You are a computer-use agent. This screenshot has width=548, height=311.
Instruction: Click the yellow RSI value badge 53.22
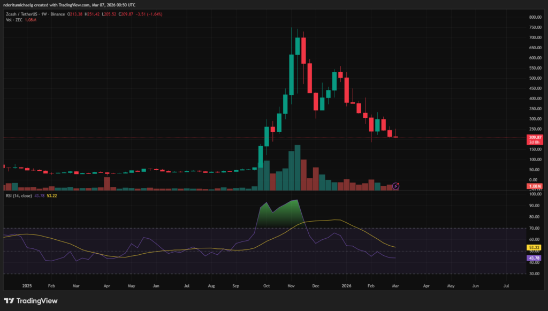[536, 248]
